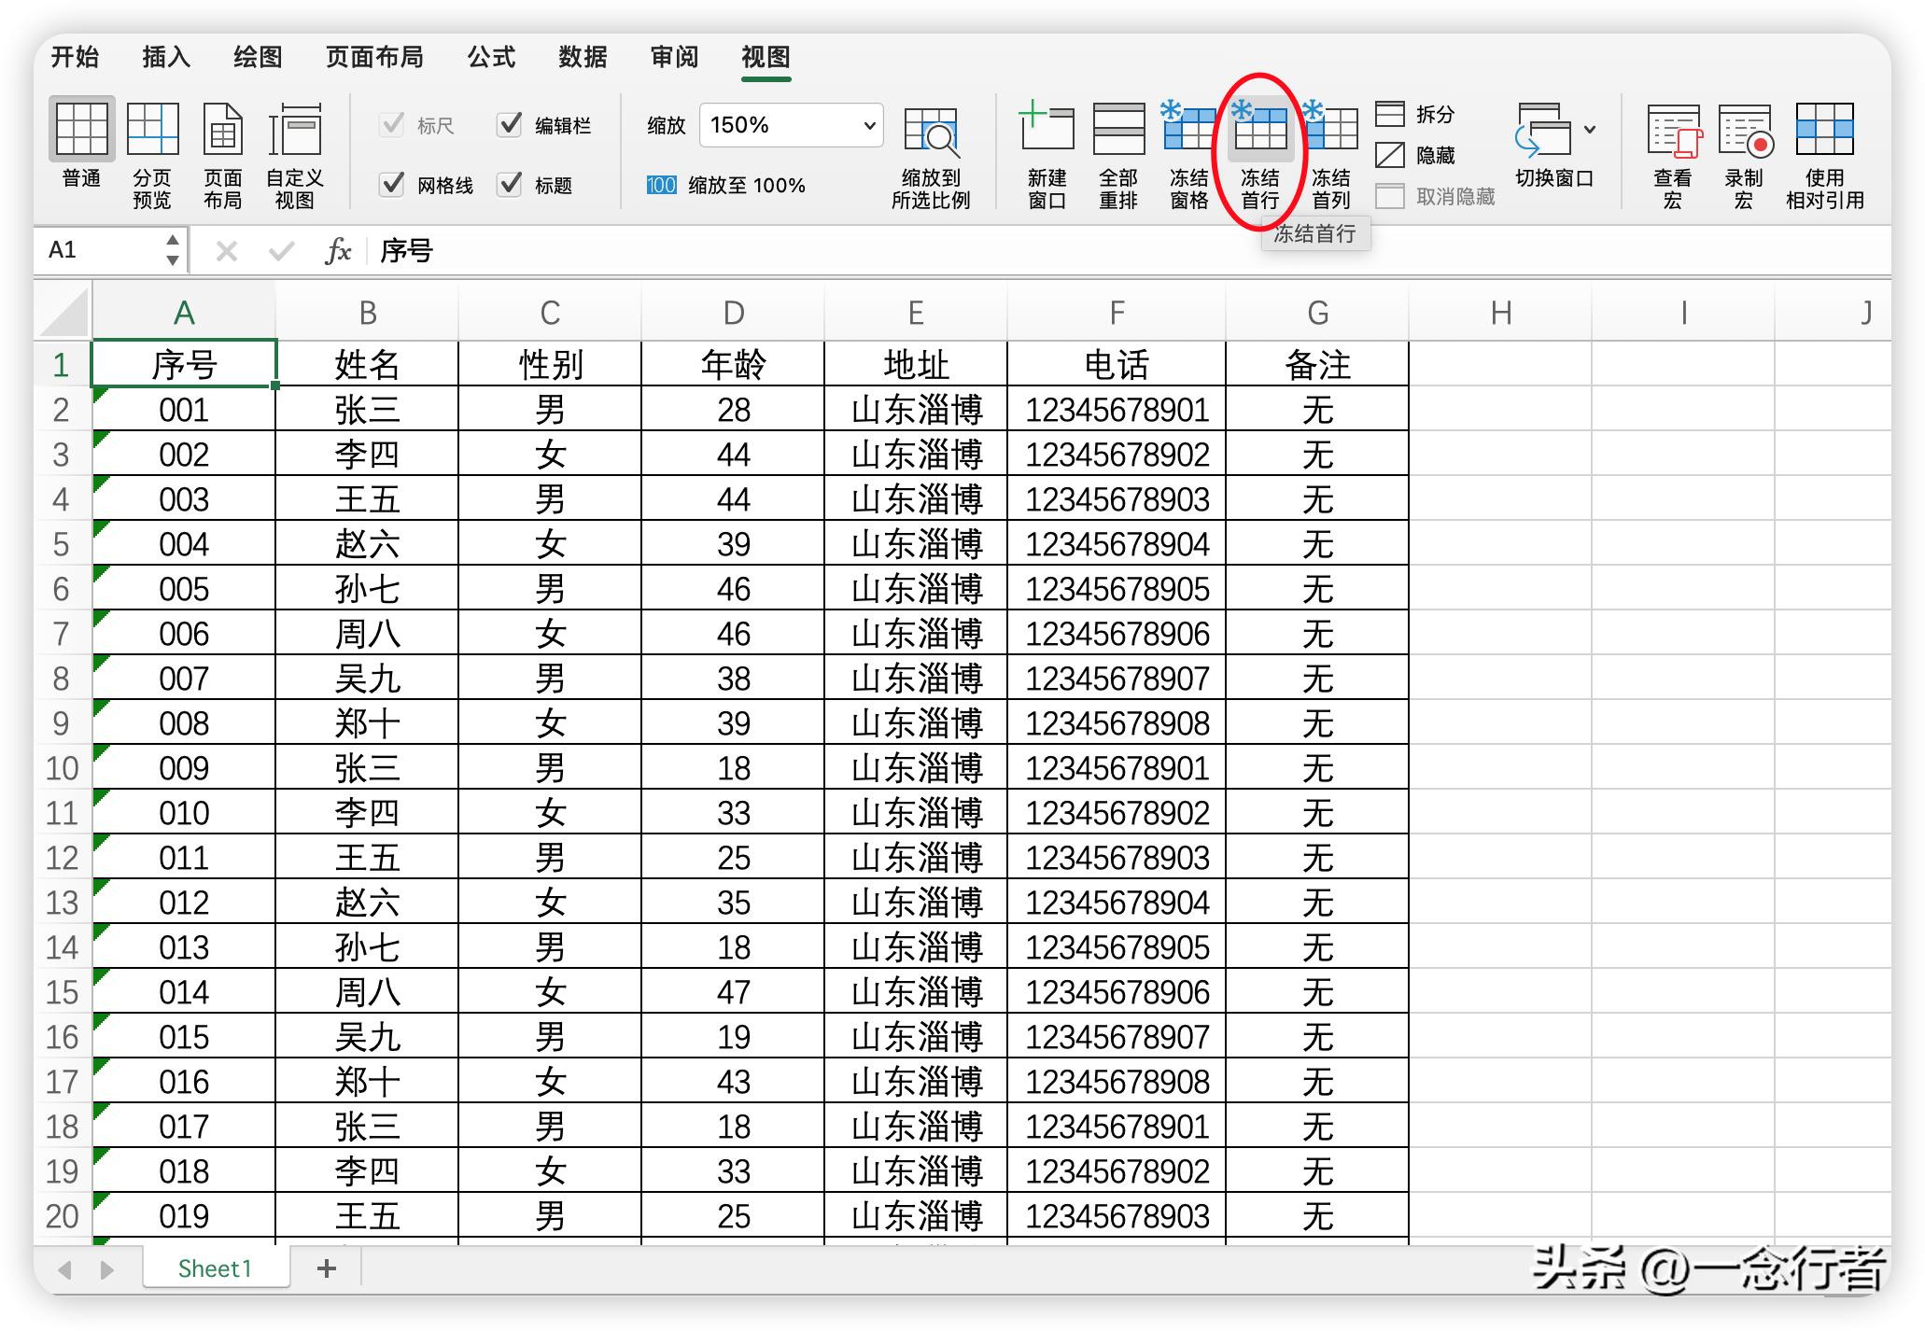Toggle the Formula Bar checkbox
Image resolution: width=1925 pixels, height=1331 pixels.
(x=510, y=124)
